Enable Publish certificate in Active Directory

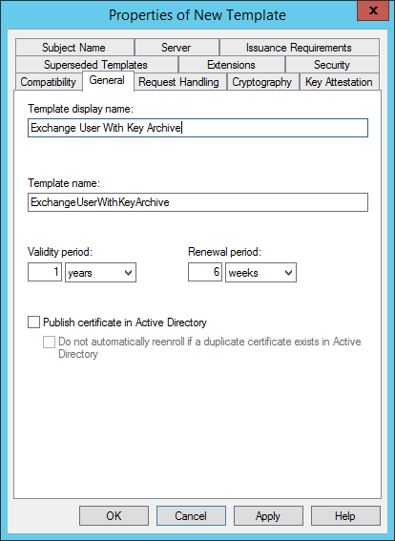click(x=33, y=323)
